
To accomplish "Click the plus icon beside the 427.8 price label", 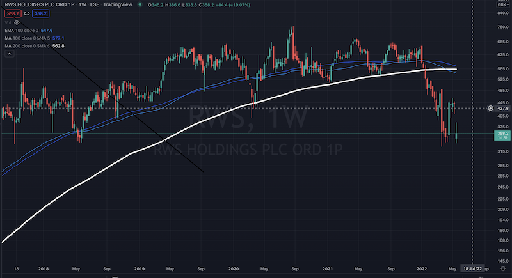I will tap(490, 108).
